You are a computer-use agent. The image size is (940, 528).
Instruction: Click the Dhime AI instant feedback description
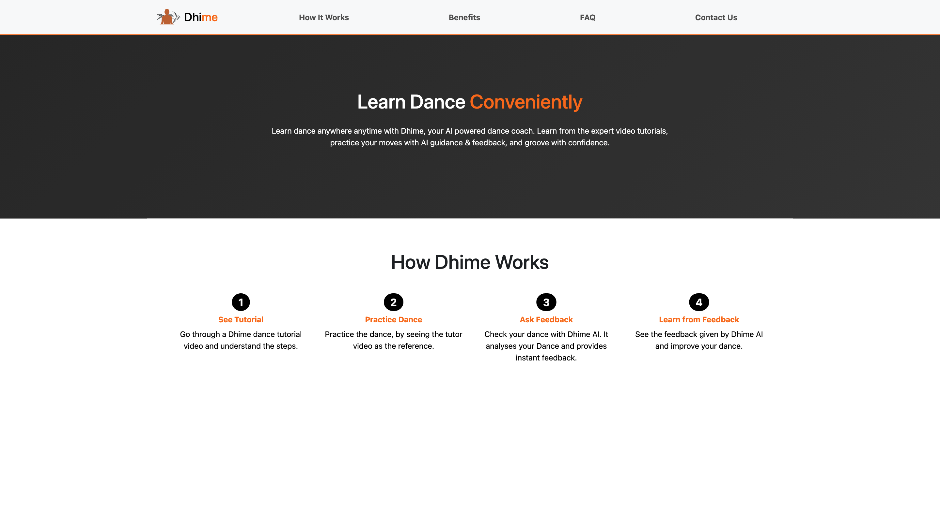tap(546, 346)
